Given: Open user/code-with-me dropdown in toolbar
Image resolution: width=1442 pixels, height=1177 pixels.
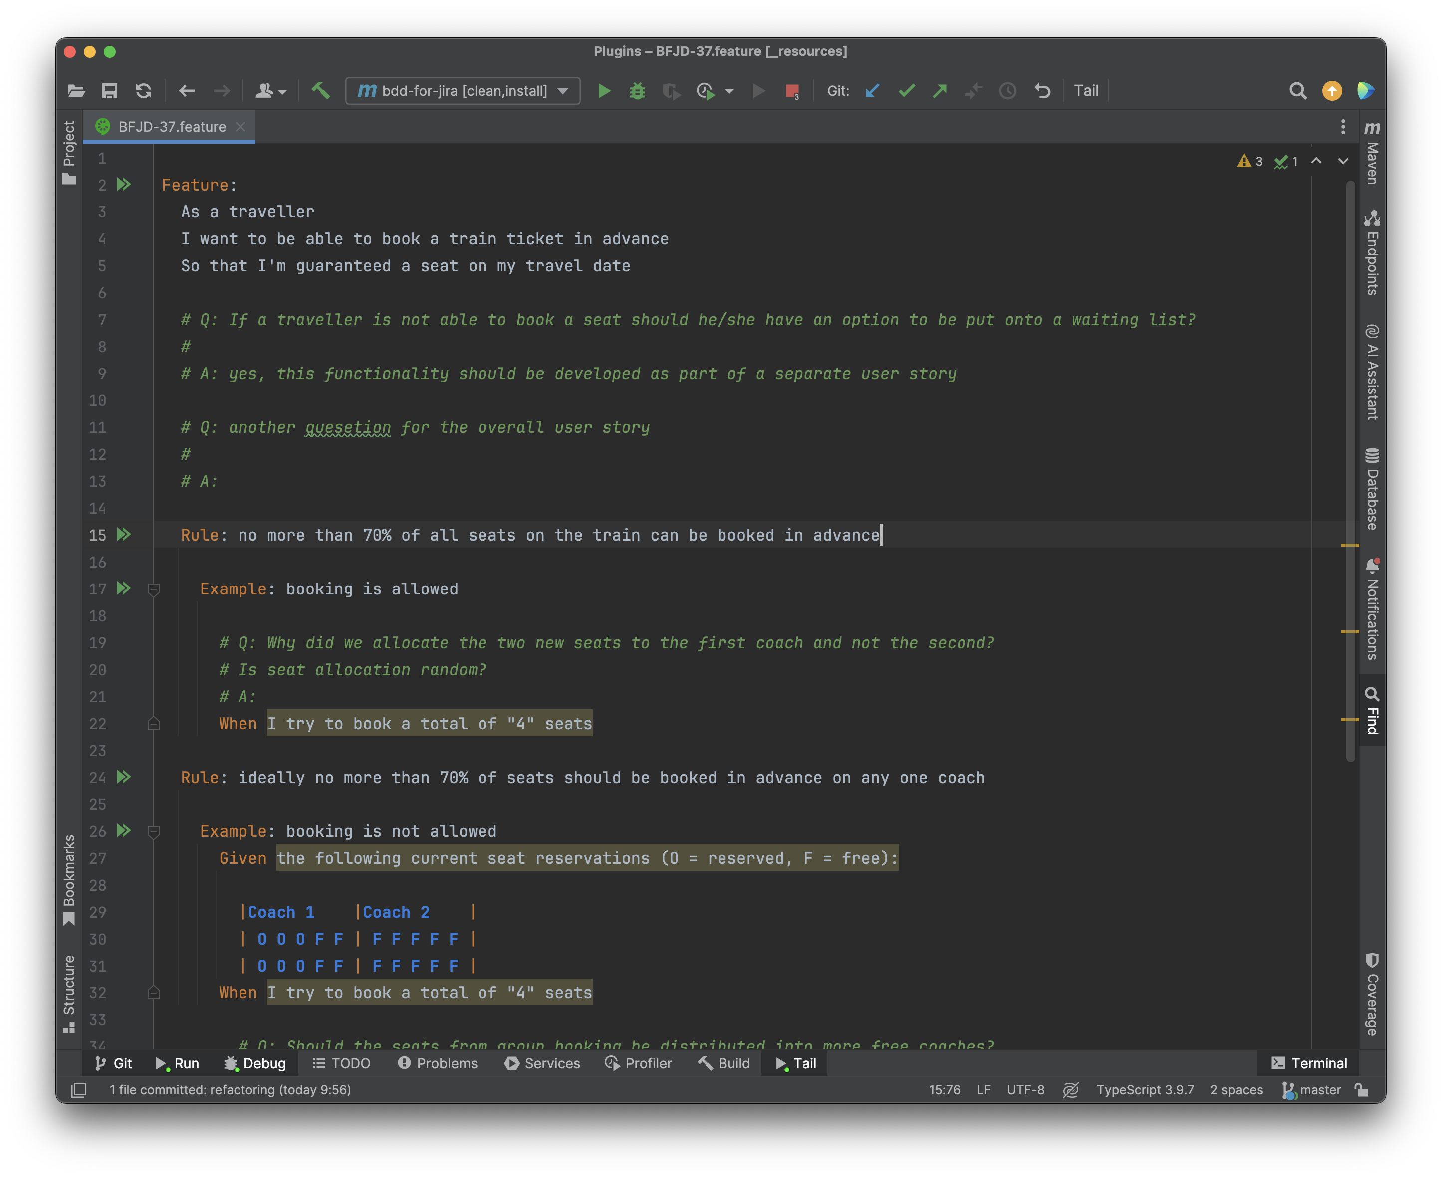Looking at the screenshot, I should [270, 91].
